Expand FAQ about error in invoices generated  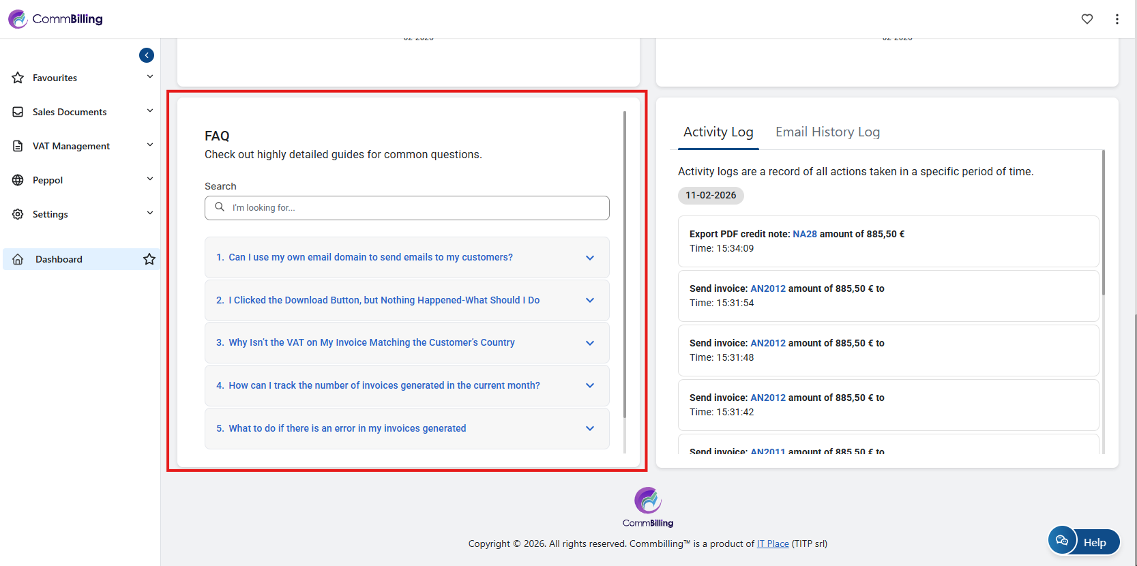pos(407,428)
